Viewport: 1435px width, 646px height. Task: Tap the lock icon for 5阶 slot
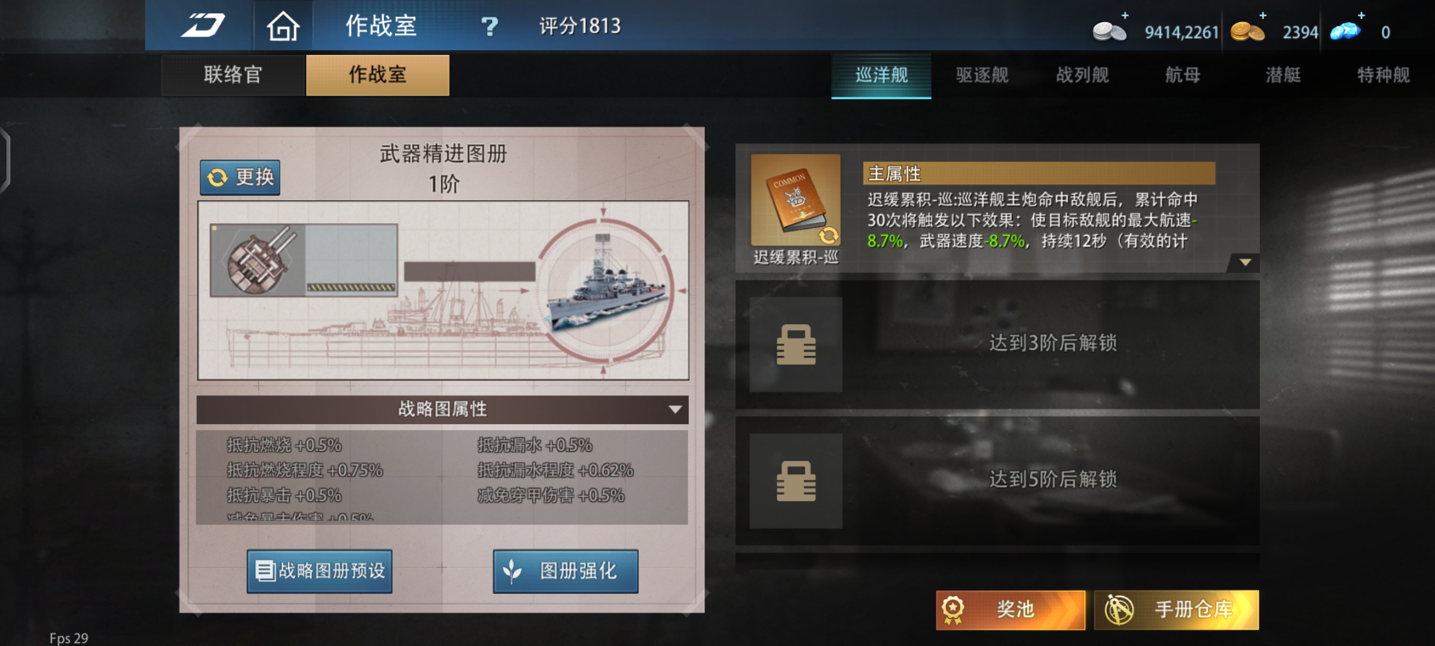tap(796, 481)
